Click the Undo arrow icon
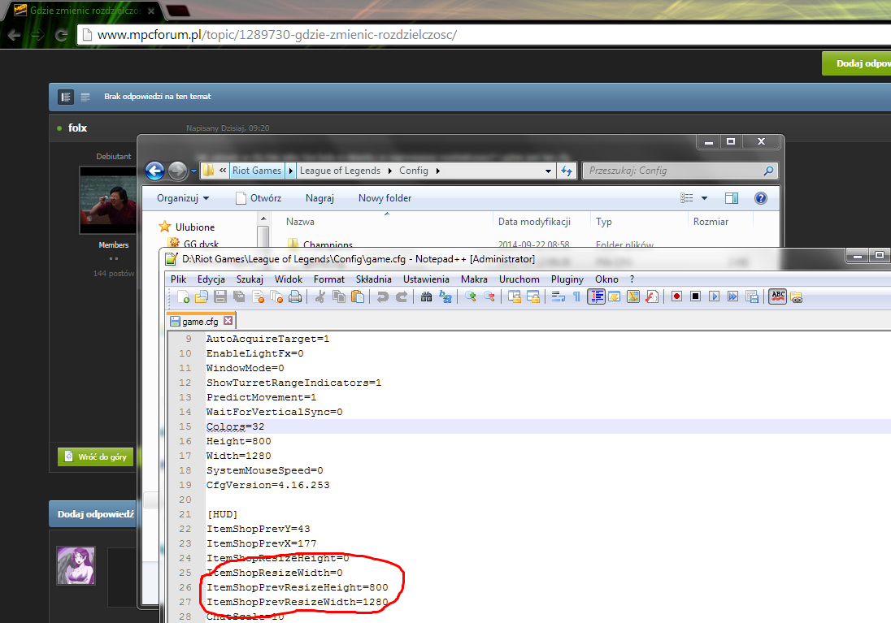The width and height of the screenshot is (891, 623). point(382,296)
